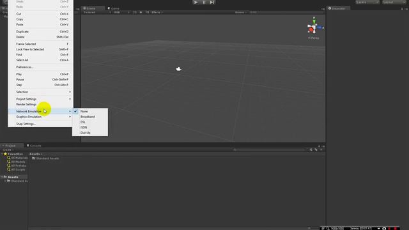Open Standard Assets folder in asset list

click(x=45, y=158)
